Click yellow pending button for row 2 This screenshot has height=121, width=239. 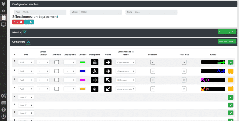tap(231, 71)
